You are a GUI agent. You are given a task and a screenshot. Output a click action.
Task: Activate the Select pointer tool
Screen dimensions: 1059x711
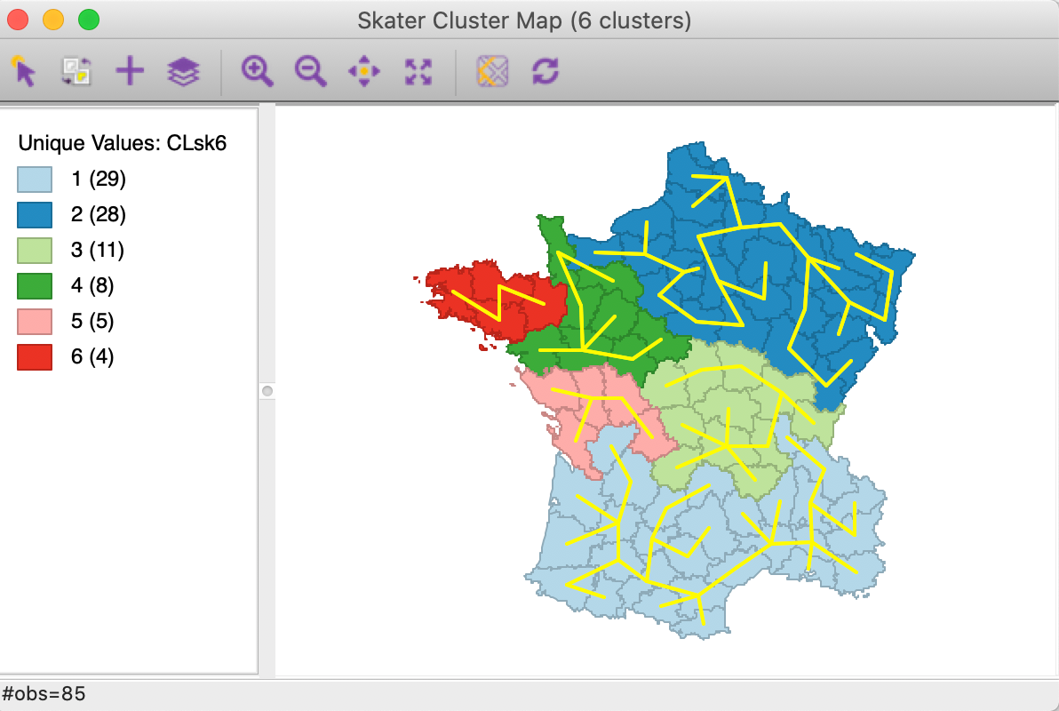click(24, 71)
